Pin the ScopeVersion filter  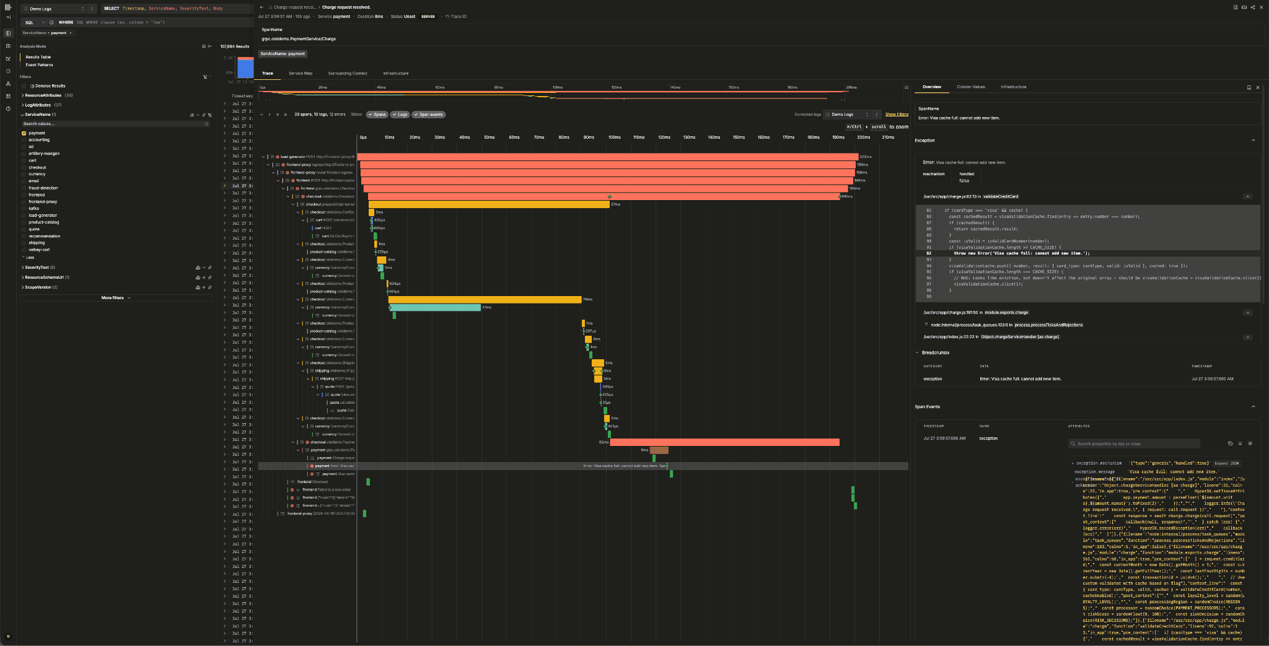click(x=210, y=287)
